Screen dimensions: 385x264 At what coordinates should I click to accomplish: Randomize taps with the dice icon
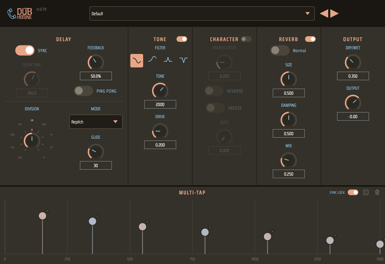coord(366,192)
